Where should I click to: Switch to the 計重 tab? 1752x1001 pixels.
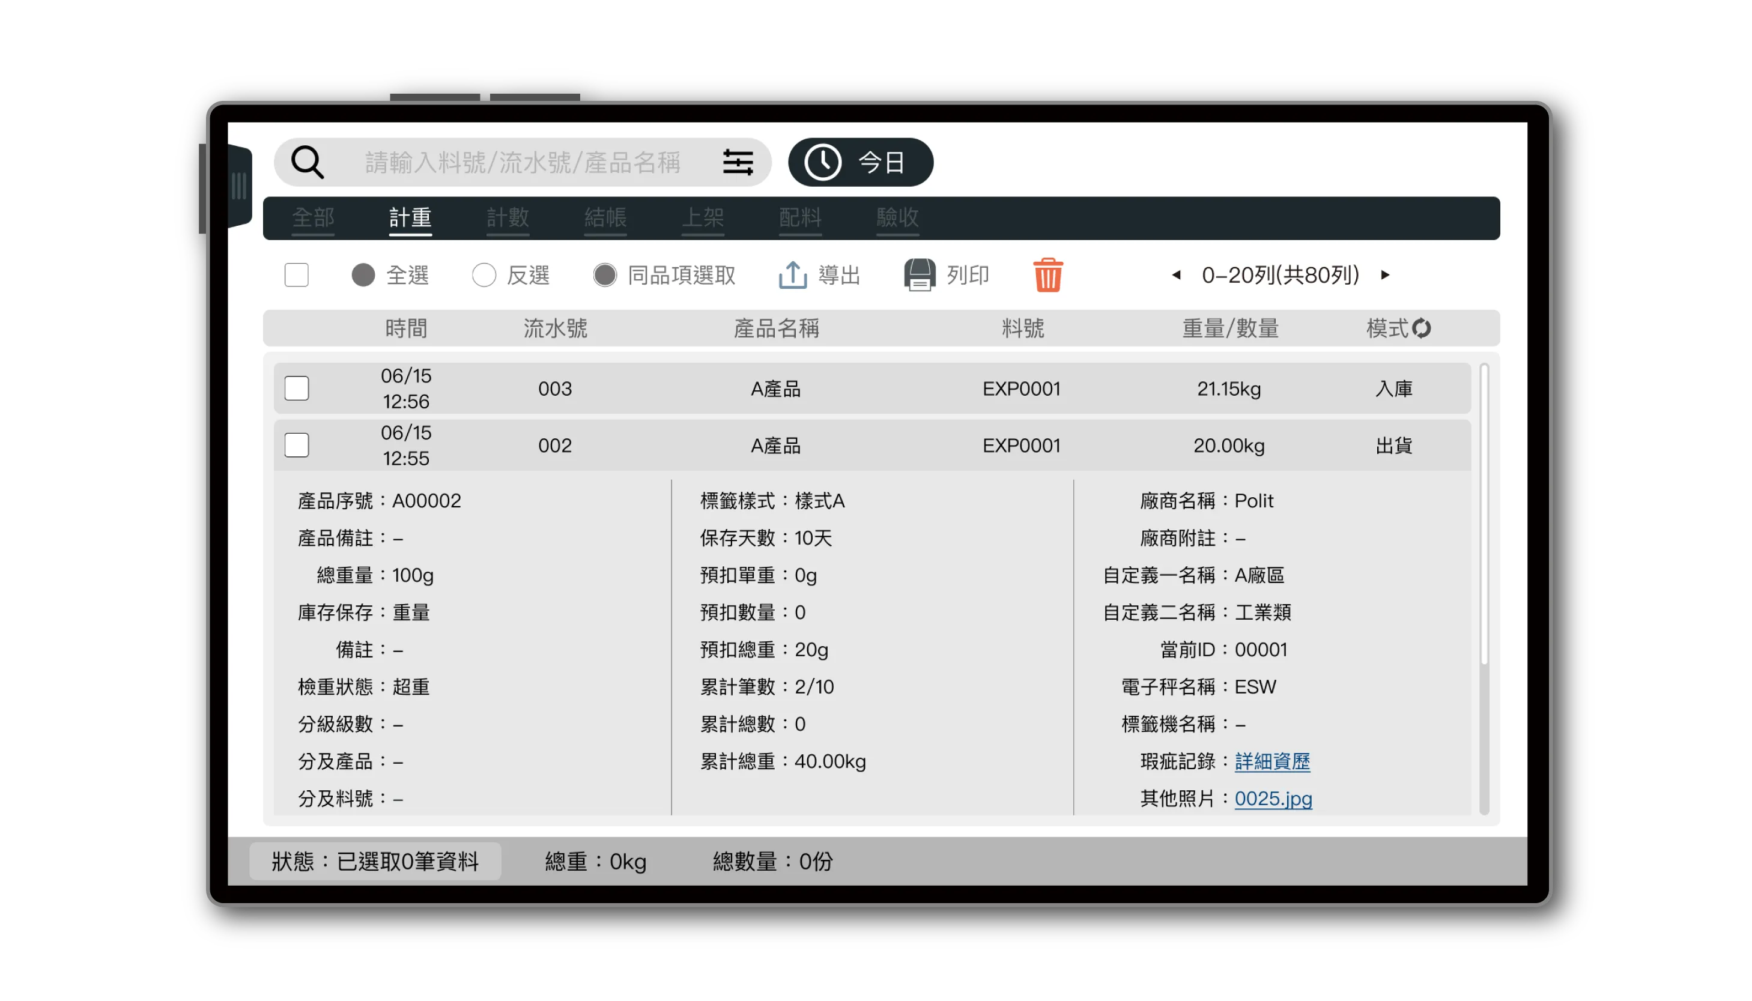[x=410, y=218]
